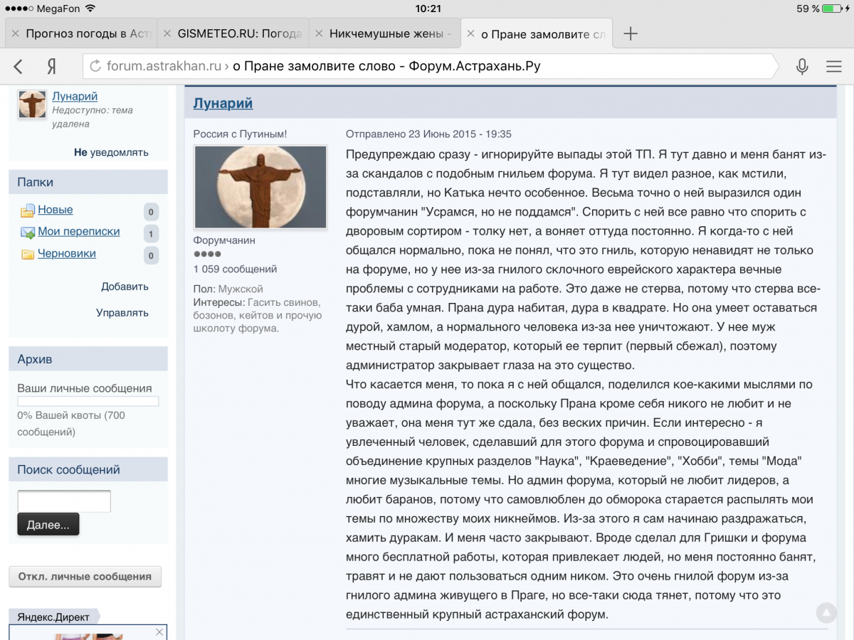Click Управлять folders link
Viewport: 854px width, 640px height.
(122, 313)
